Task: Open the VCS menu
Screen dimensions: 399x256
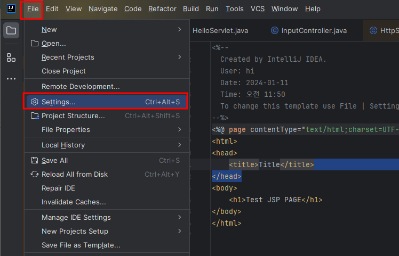Action: tap(258, 9)
